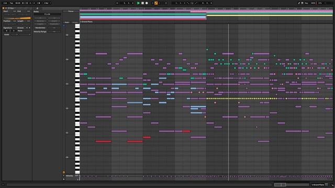Image resolution: width=335 pixels, height=188 pixels.
Task: Click the Velocity lane label
Action: 69,176
